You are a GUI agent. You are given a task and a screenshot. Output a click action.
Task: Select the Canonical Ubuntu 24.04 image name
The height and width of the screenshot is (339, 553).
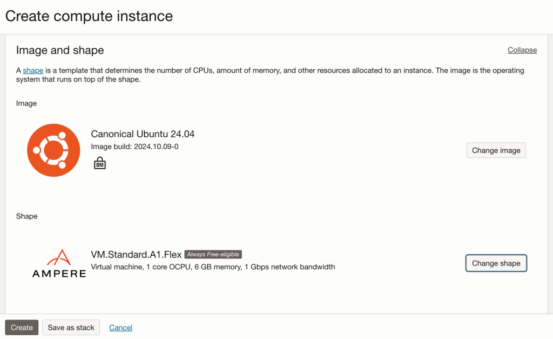click(x=143, y=134)
